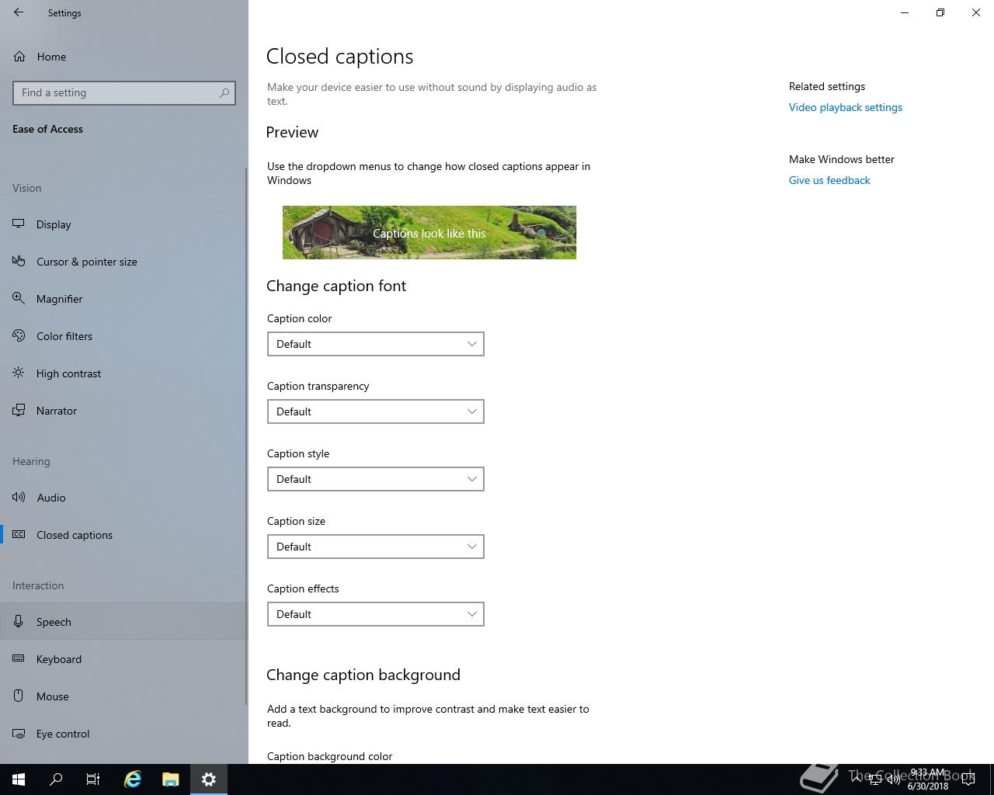The height and width of the screenshot is (795, 994).
Task: Click the Cursor & pointer size icon
Action: point(19,262)
